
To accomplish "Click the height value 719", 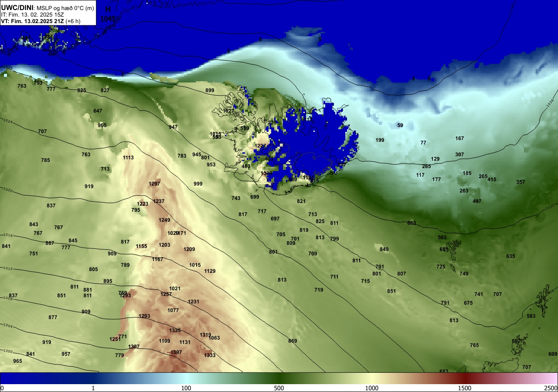I will click(319, 290).
